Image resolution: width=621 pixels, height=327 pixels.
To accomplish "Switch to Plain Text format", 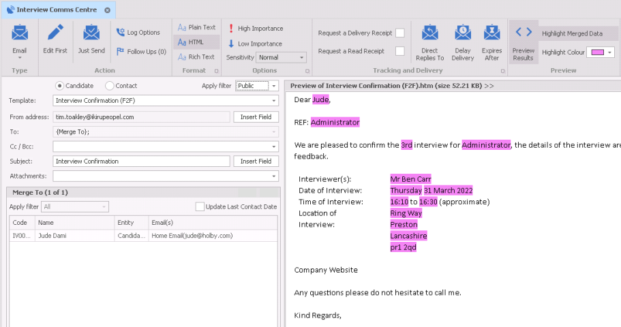I will click(196, 27).
